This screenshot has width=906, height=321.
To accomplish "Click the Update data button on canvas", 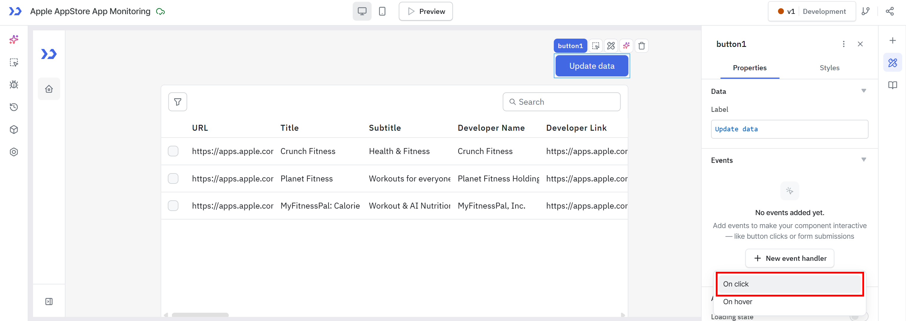I will coord(592,66).
